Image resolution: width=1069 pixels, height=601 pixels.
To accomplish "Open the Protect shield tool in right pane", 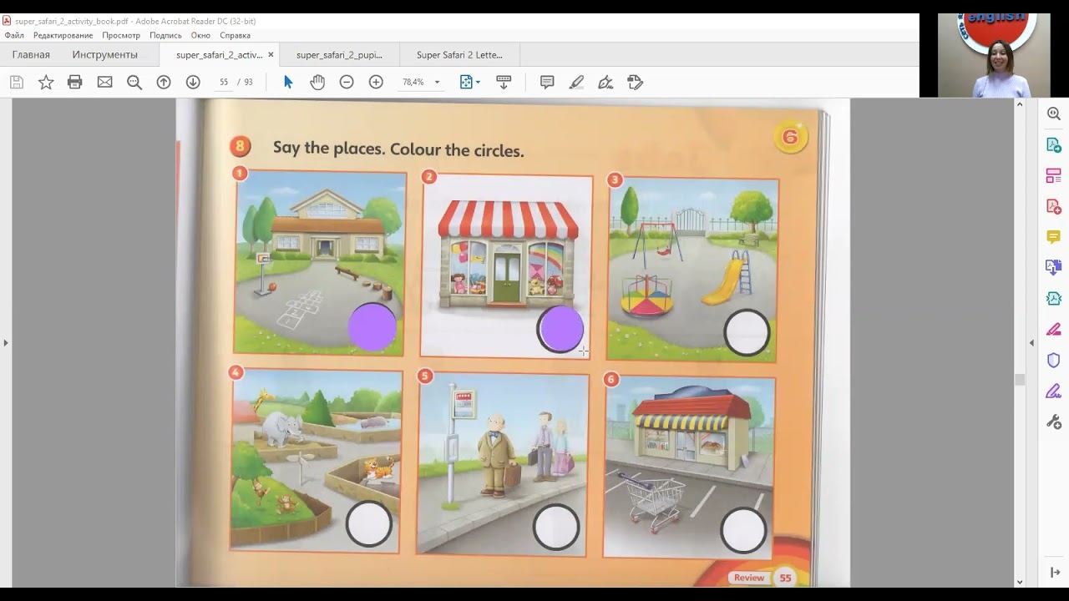I will 1054,360.
